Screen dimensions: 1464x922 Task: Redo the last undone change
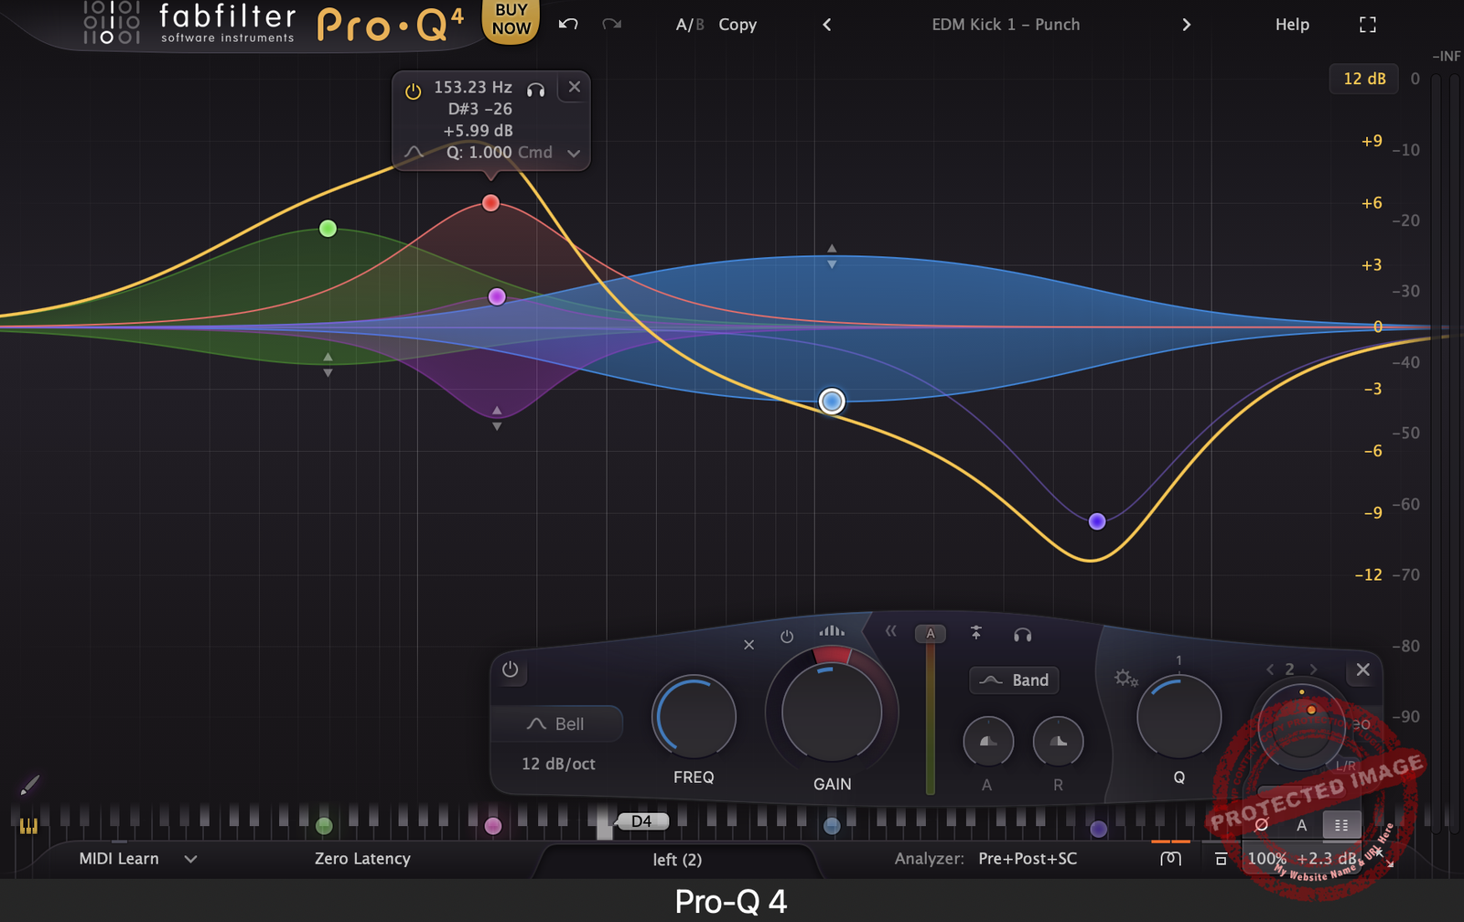(x=611, y=24)
